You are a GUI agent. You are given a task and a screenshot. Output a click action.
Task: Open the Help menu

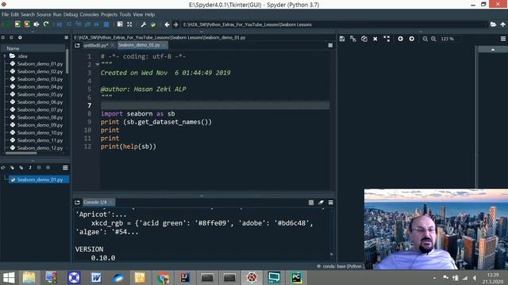[x=150, y=14]
